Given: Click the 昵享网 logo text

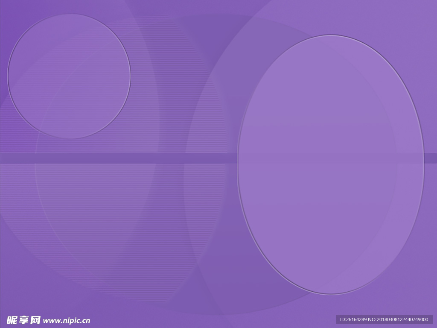Looking at the screenshot, I should tap(23, 320).
